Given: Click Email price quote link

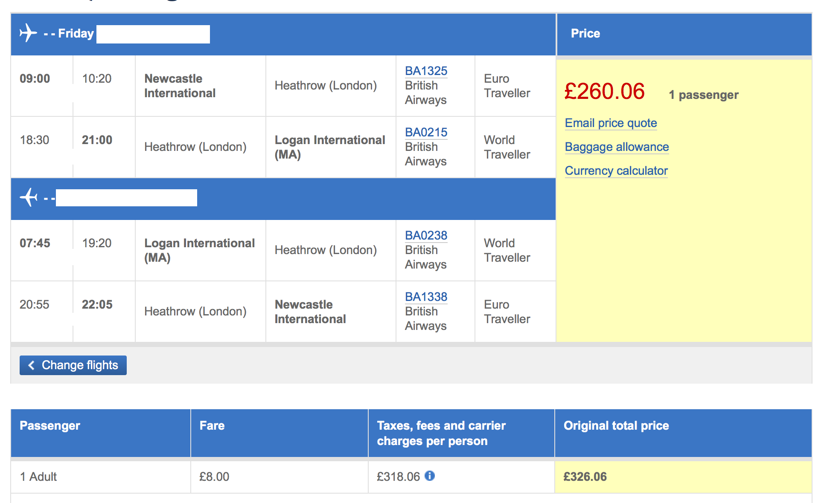Looking at the screenshot, I should coord(611,123).
